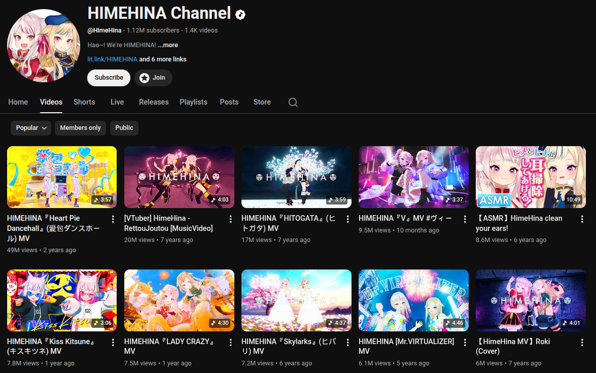
Task: Click the '1.4K videos' count
Action: tap(201, 30)
